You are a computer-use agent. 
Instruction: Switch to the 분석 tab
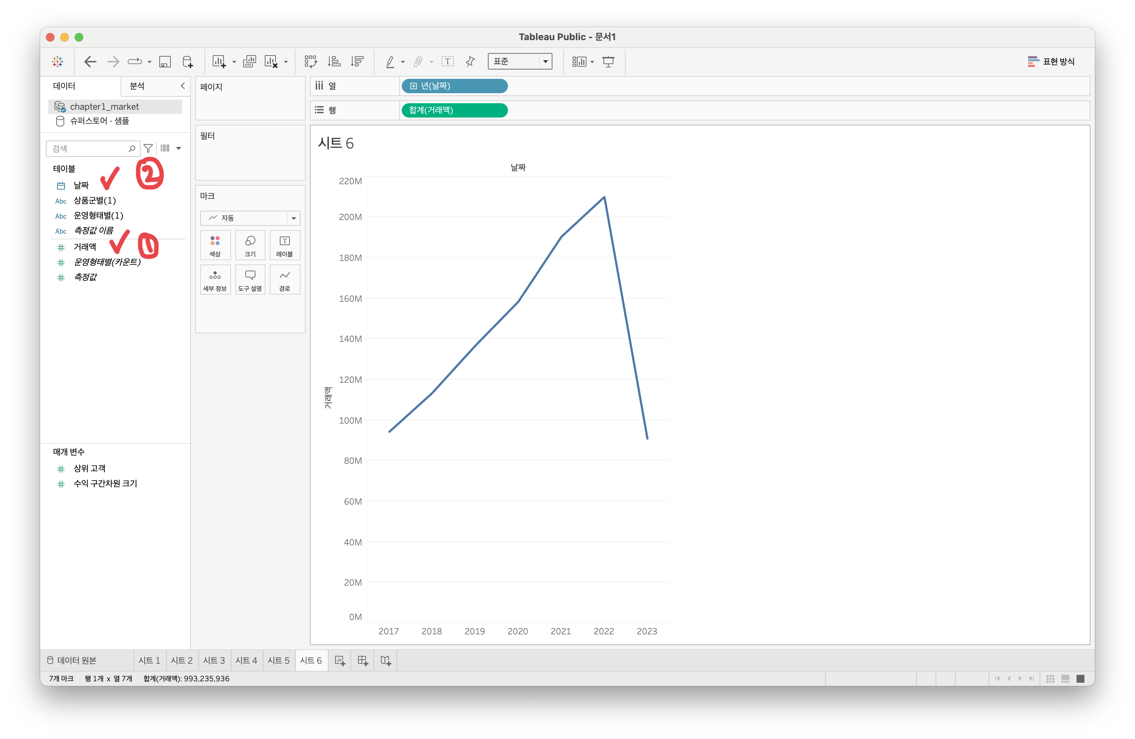pos(137,86)
